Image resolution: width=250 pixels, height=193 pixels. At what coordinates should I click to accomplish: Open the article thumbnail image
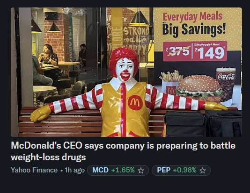(126, 72)
